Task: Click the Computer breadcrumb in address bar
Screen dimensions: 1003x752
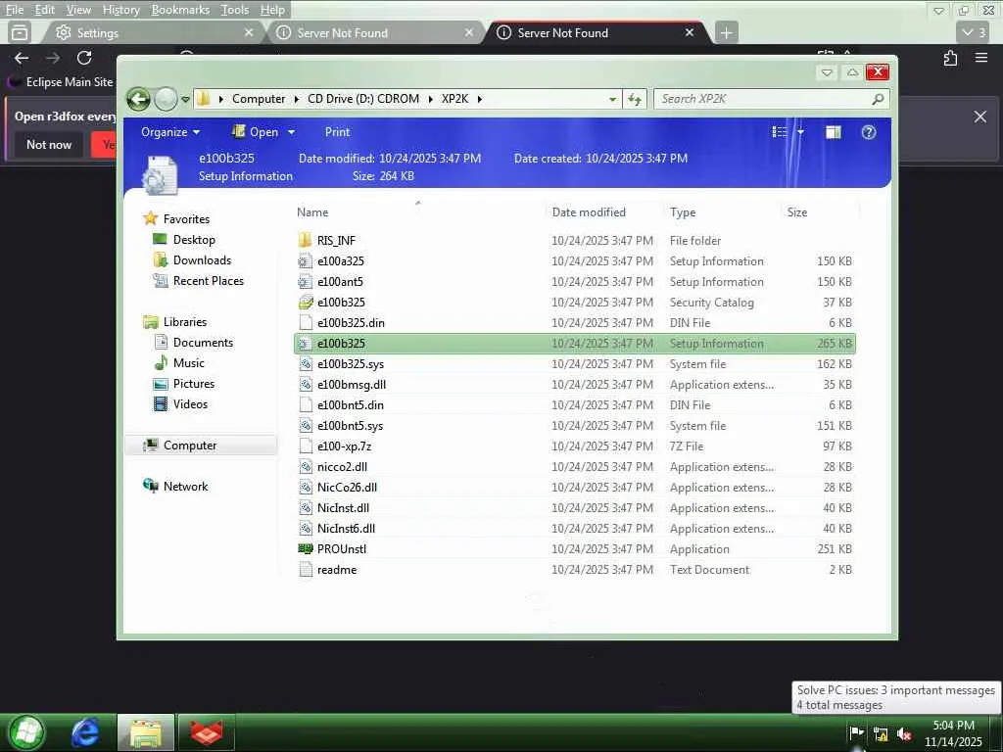Action: click(259, 99)
